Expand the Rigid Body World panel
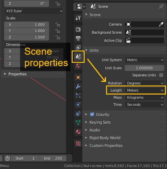Viewport: 167px width, 169px height. coord(86,138)
